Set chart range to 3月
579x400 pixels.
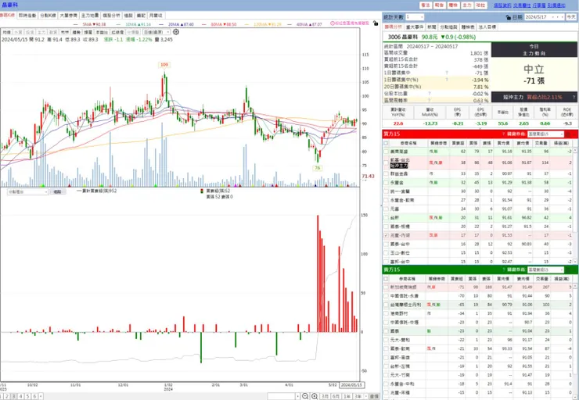coord(325,396)
